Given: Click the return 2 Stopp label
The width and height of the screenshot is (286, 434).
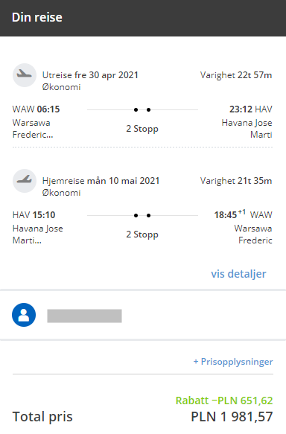Looking at the screenshot, I should click(142, 234).
